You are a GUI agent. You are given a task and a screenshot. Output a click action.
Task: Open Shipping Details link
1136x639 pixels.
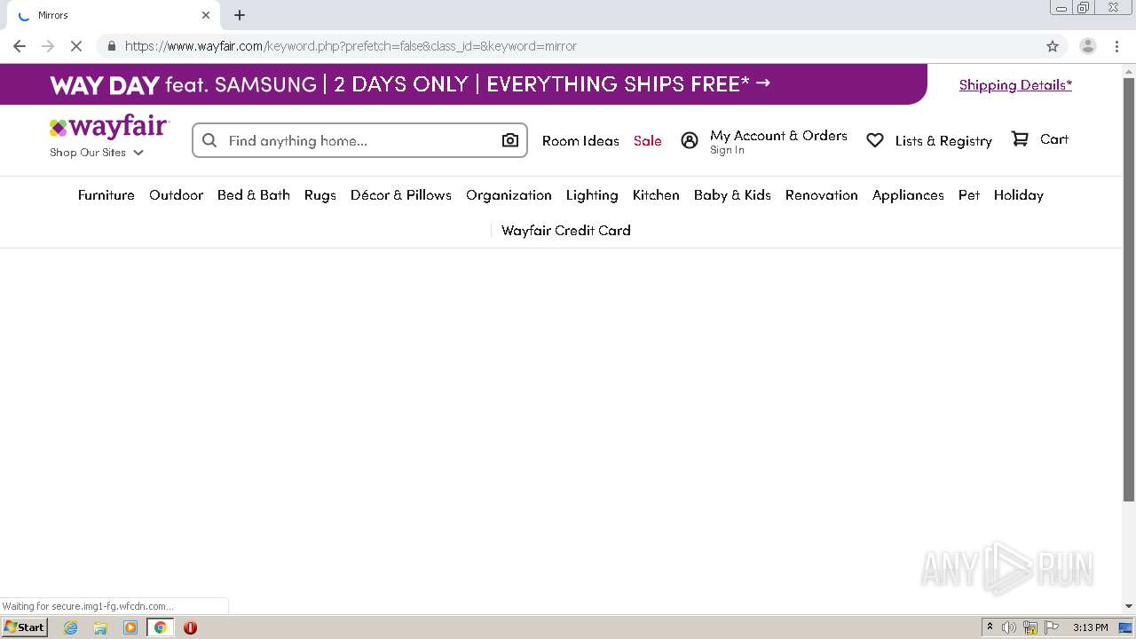[1015, 85]
